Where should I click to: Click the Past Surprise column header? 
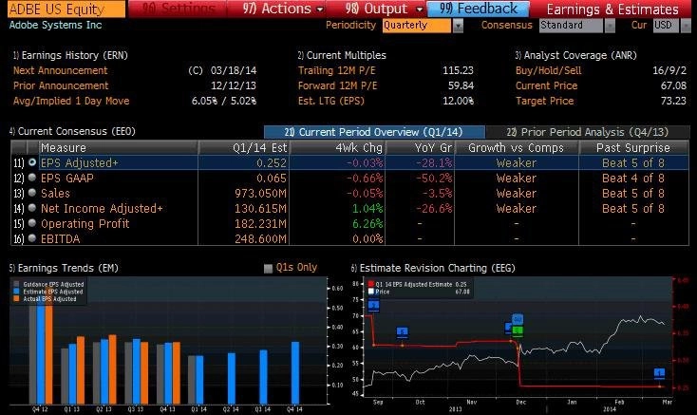pyautogui.click(x=633, y=147)
